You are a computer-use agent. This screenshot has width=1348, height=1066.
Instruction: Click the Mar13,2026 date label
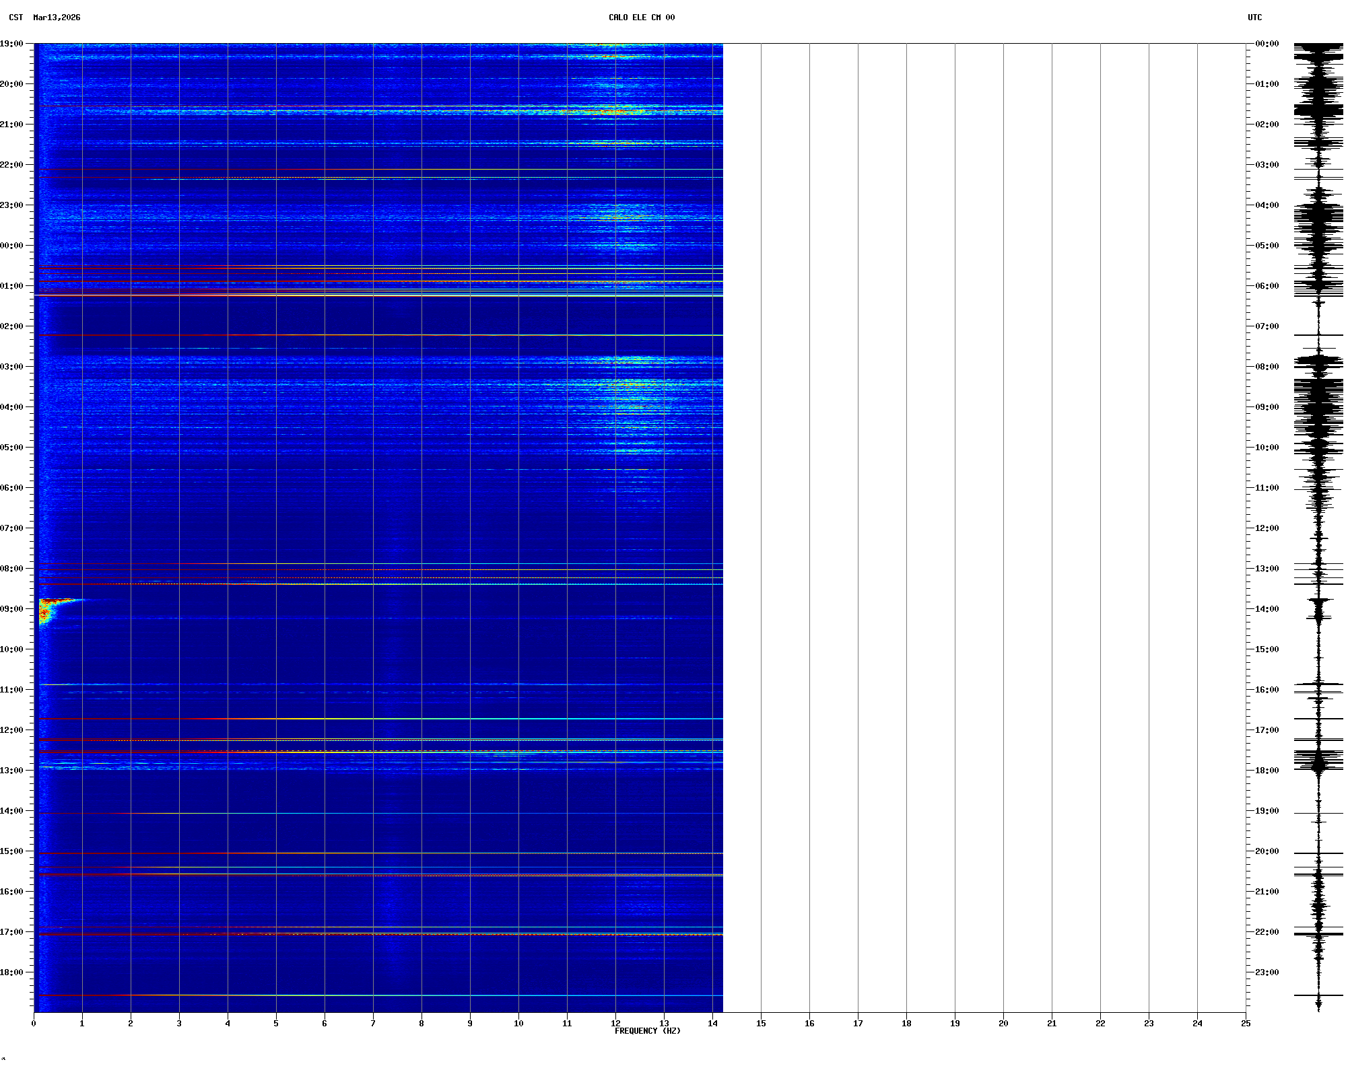coord(57,17)
